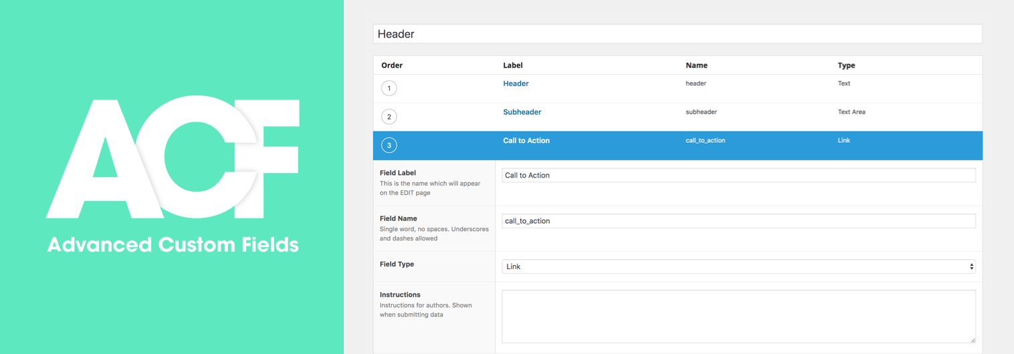Click the 'header' name cell

tap(696, 83)
